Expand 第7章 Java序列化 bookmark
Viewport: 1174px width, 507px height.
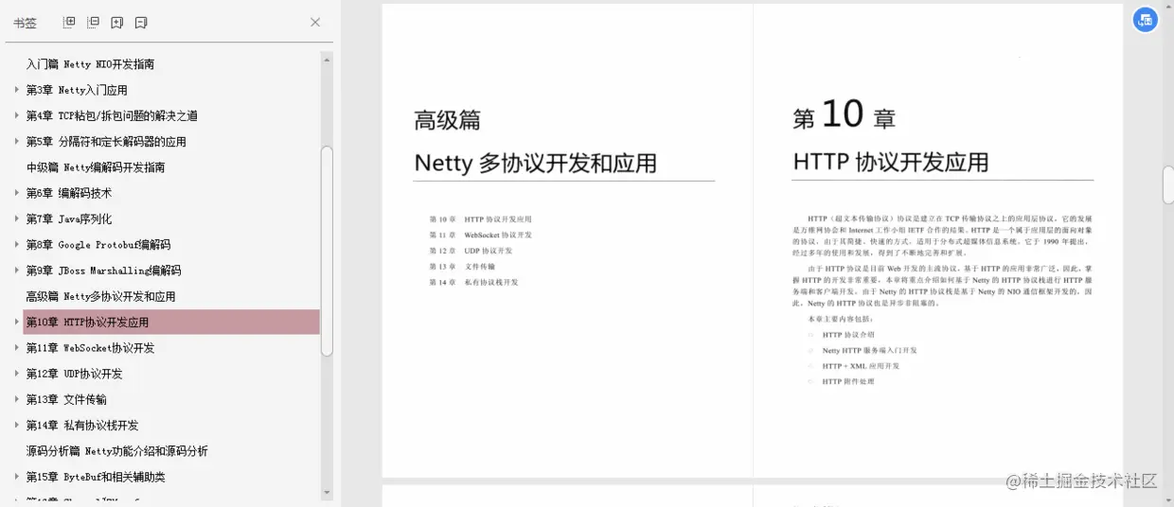coord(16,219)
